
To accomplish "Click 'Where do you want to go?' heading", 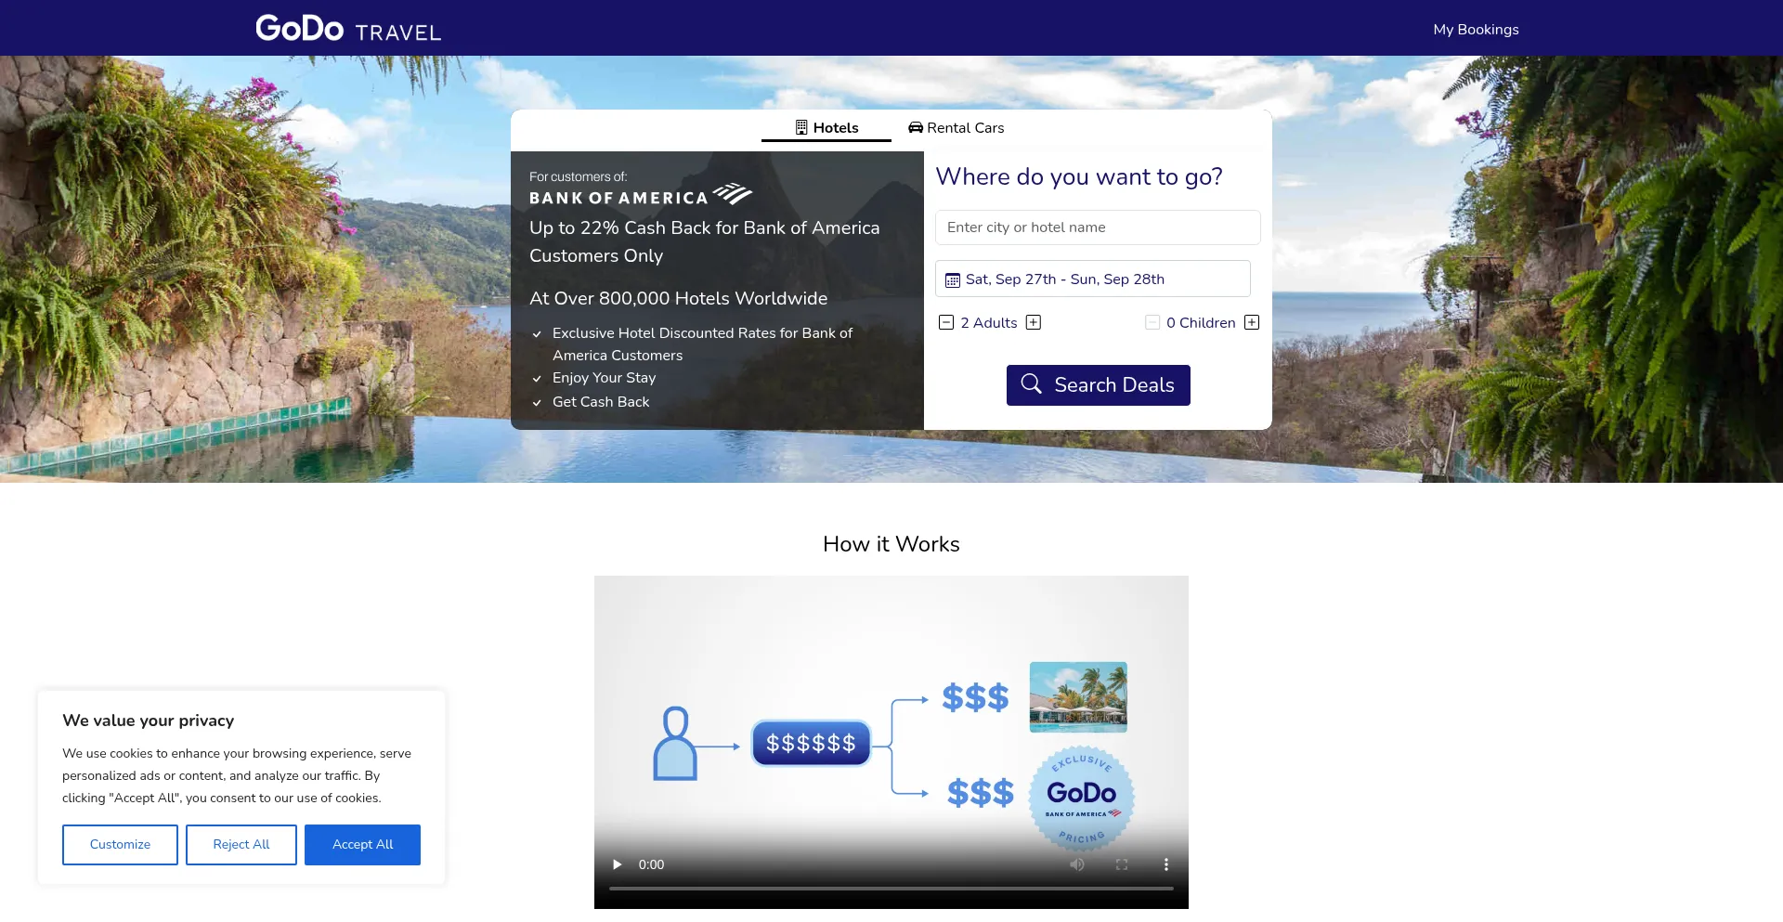I will (x=1079, y=176).
